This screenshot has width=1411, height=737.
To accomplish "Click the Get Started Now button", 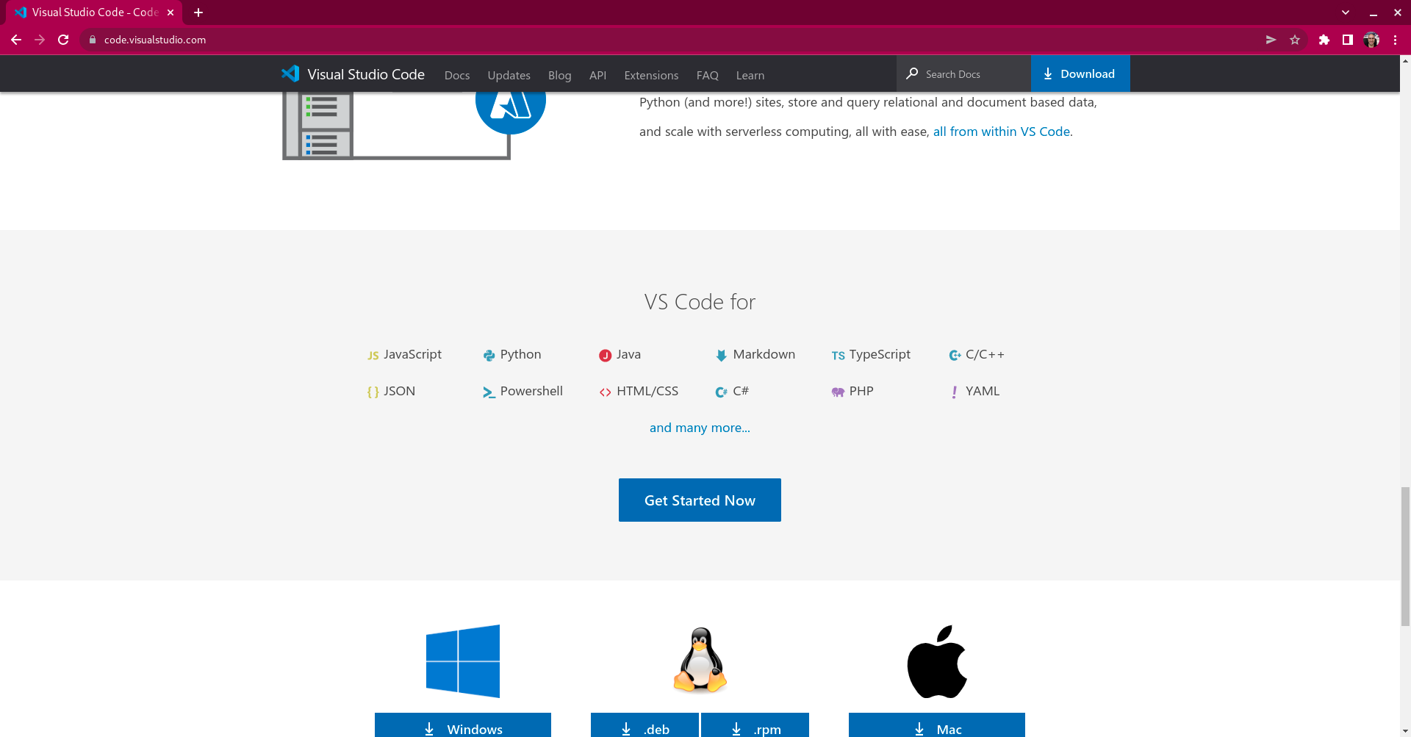I will tap(700, 500).
